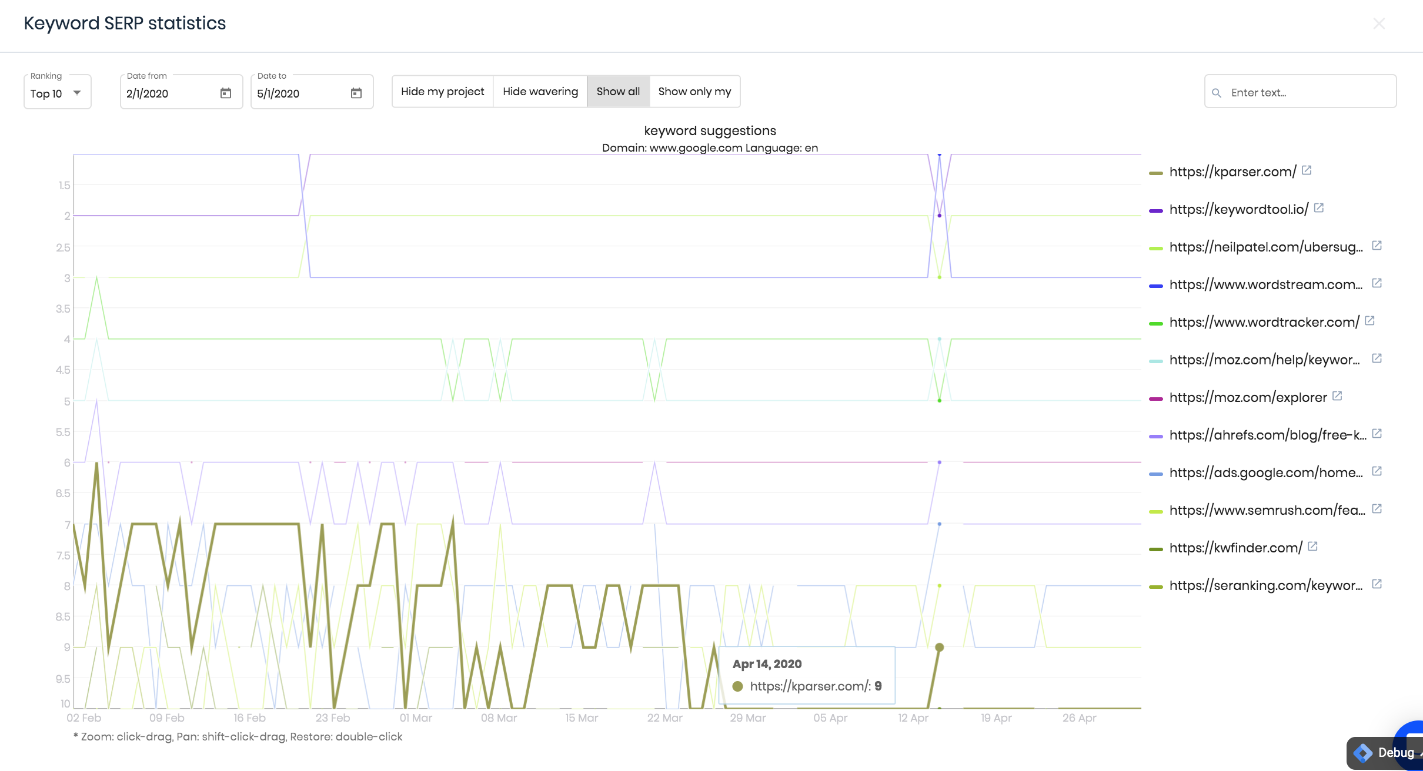1423x771 pixels.
Task: Click the Date from 2/1/2020 field
Action: 181,92
